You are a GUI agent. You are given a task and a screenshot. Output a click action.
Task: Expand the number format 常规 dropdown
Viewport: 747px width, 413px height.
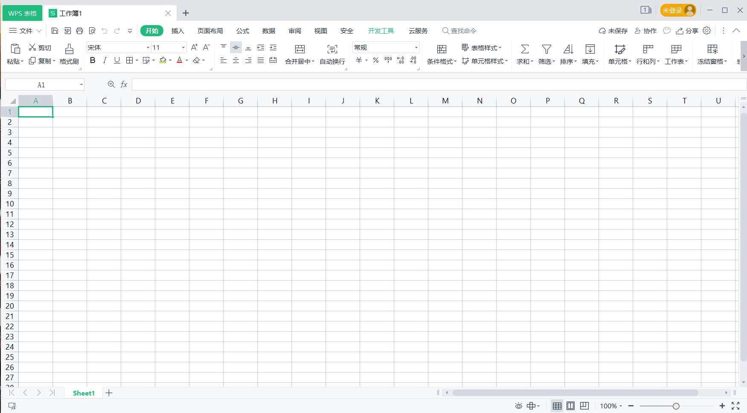[x=416, y=48]
